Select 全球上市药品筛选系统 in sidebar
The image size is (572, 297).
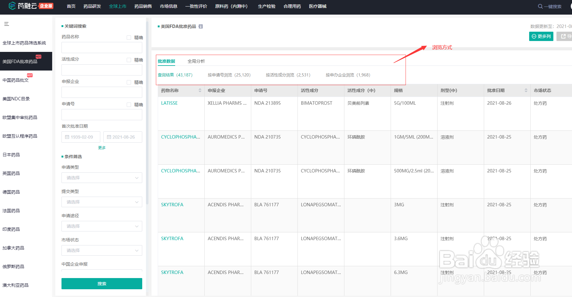tap(24, 43)
